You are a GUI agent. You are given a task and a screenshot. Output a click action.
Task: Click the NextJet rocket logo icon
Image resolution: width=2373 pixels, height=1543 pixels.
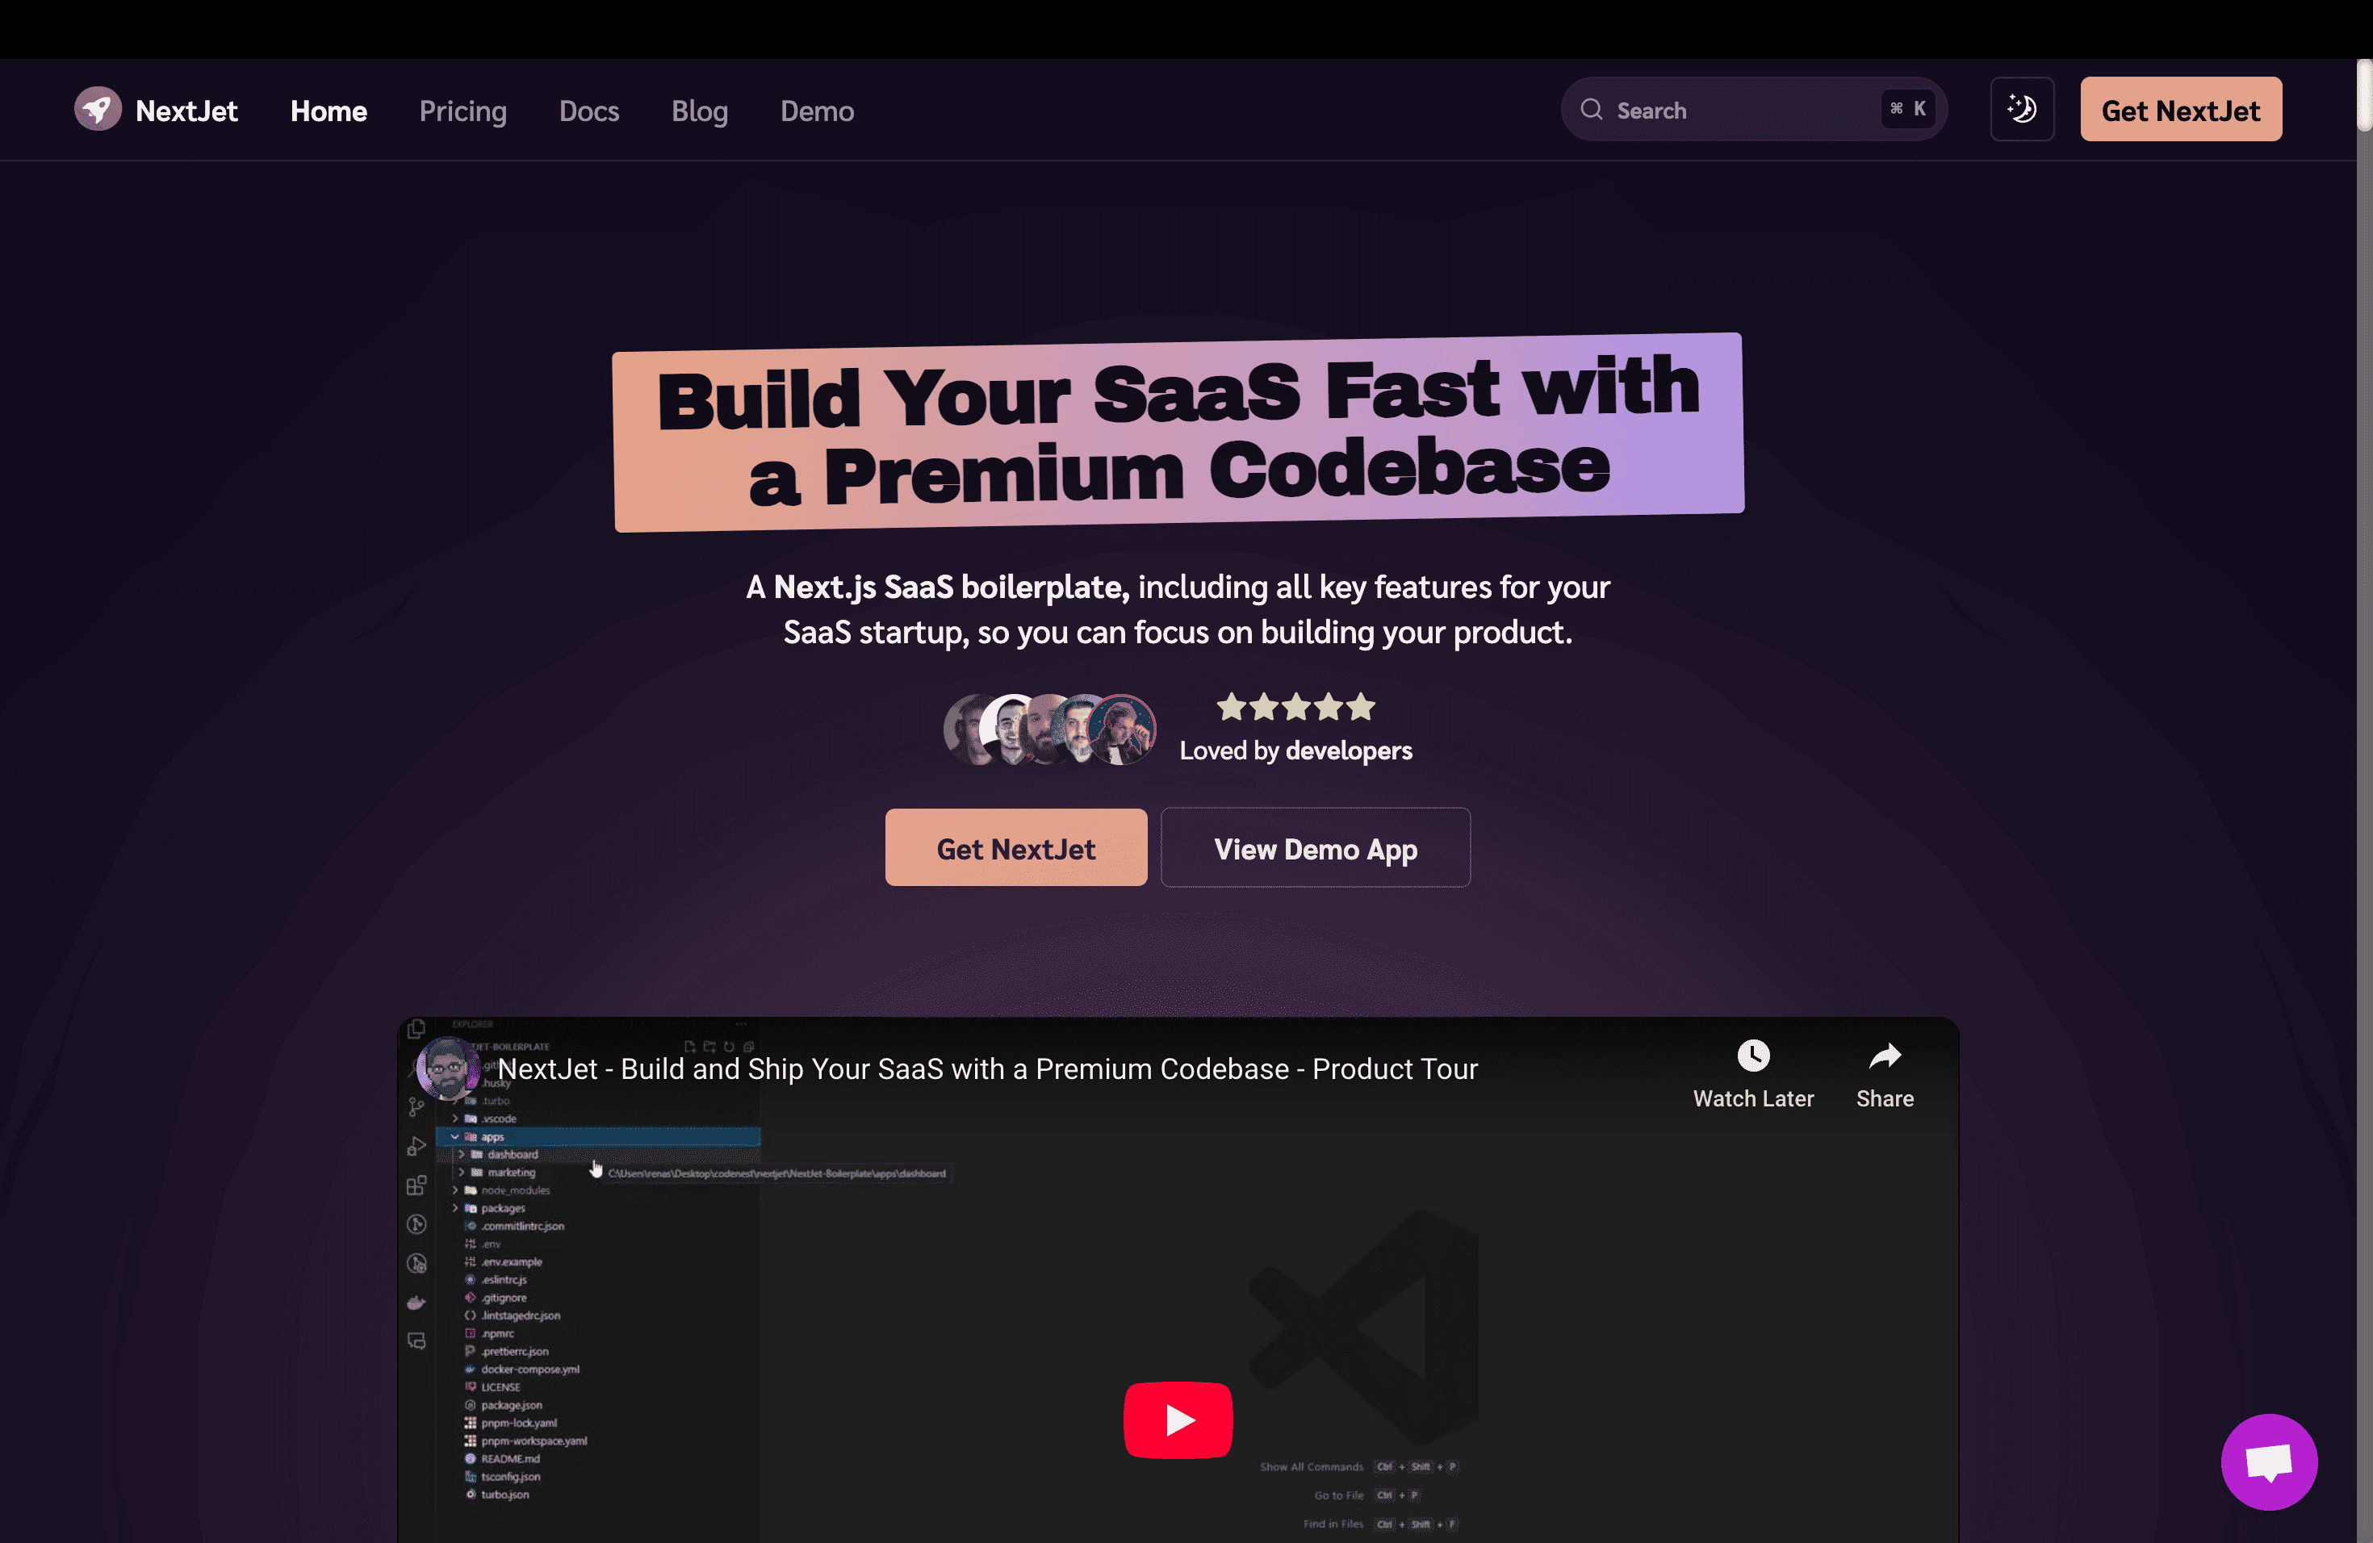(98, 110)
